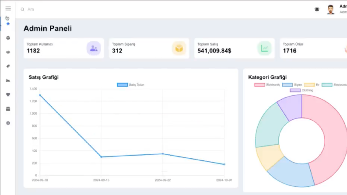
Task: Click the Toplam Satış value 541,009.84$
Action: coord(214,51)
